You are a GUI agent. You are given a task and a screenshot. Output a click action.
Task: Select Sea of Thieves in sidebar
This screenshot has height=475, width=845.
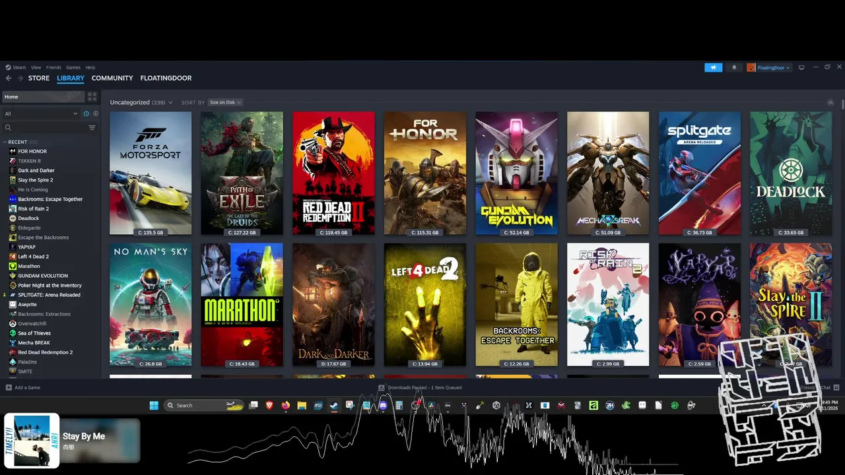[x=34, y=333]
